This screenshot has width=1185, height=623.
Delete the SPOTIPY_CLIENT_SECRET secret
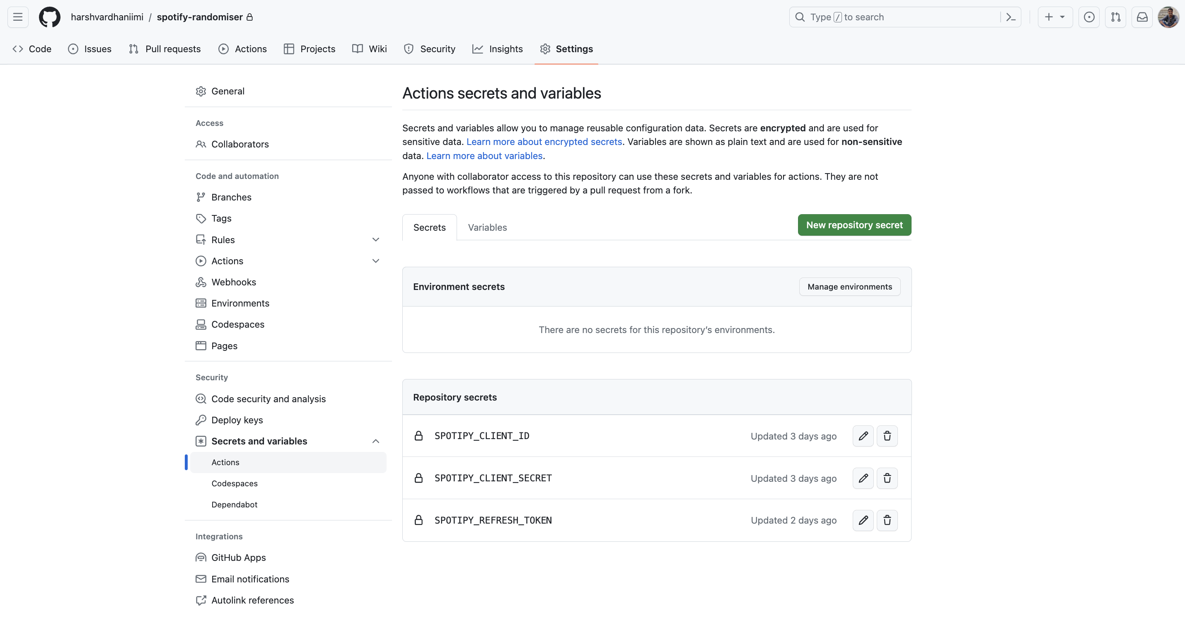point(887,478)
